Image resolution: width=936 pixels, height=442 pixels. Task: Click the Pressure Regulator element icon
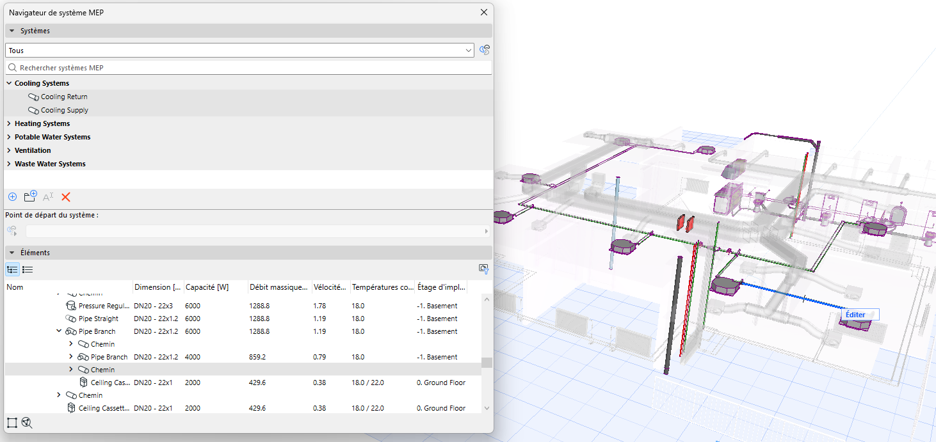[71, 306]
